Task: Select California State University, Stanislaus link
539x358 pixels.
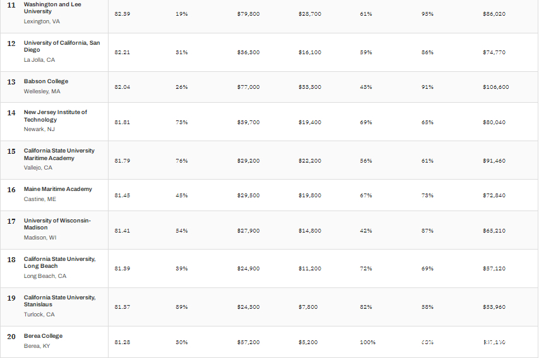Action: pos(60,301)
